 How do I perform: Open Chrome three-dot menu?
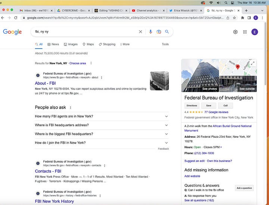[262, 18]
